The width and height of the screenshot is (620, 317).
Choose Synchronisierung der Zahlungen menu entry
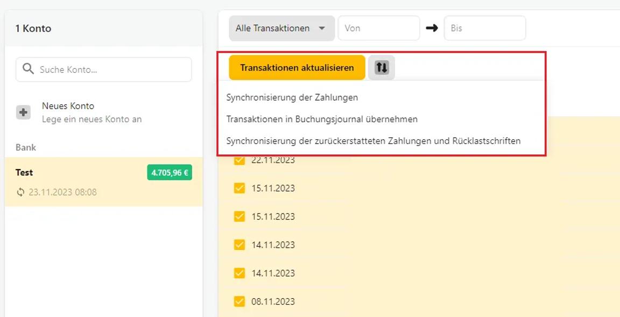pos(292,97)
